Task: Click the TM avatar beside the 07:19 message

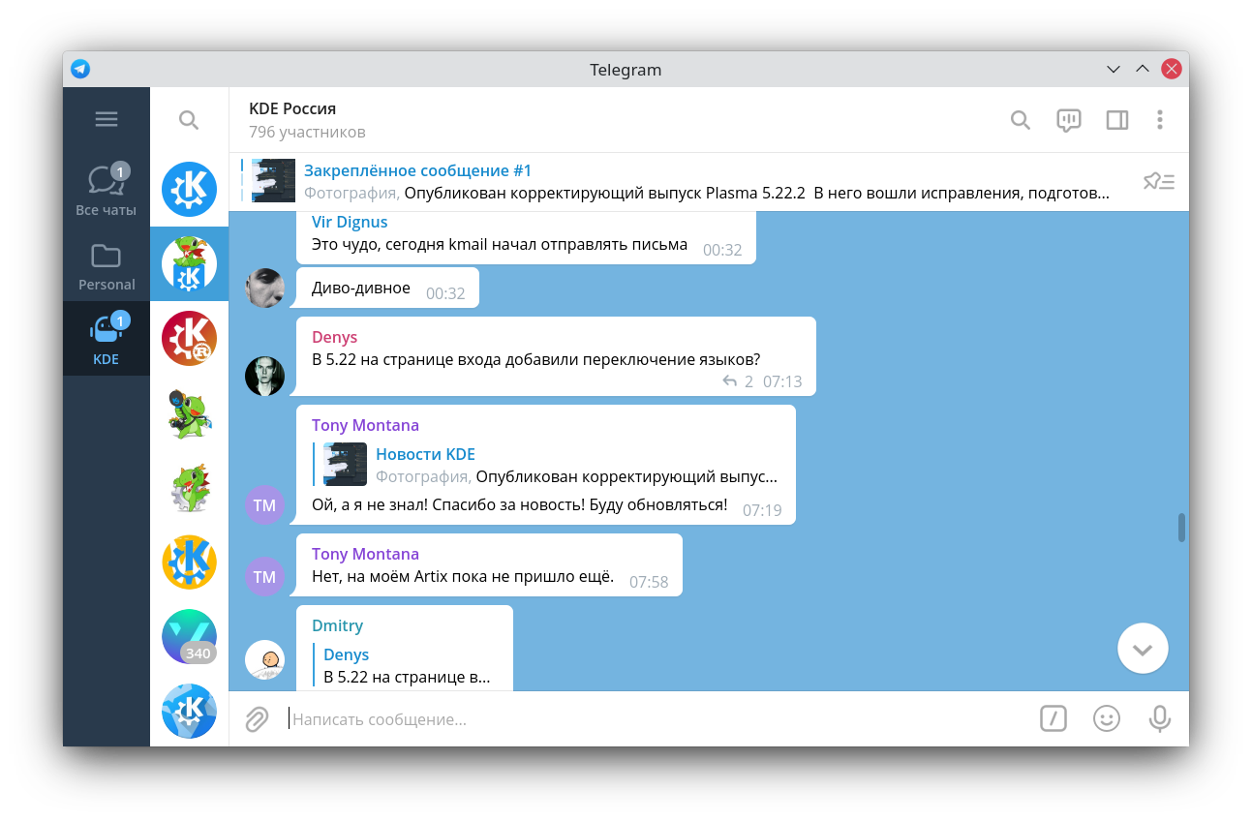Action: coord(264,504)
